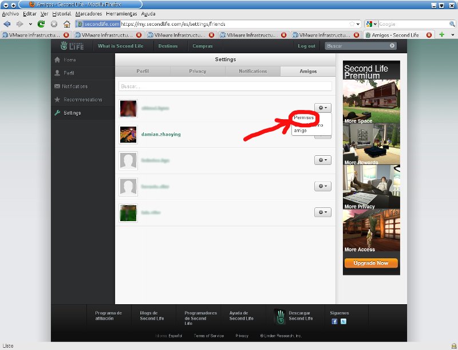Open the Google search engine selector
Viewport: 458px width, 350px height.
click(371, 24)
